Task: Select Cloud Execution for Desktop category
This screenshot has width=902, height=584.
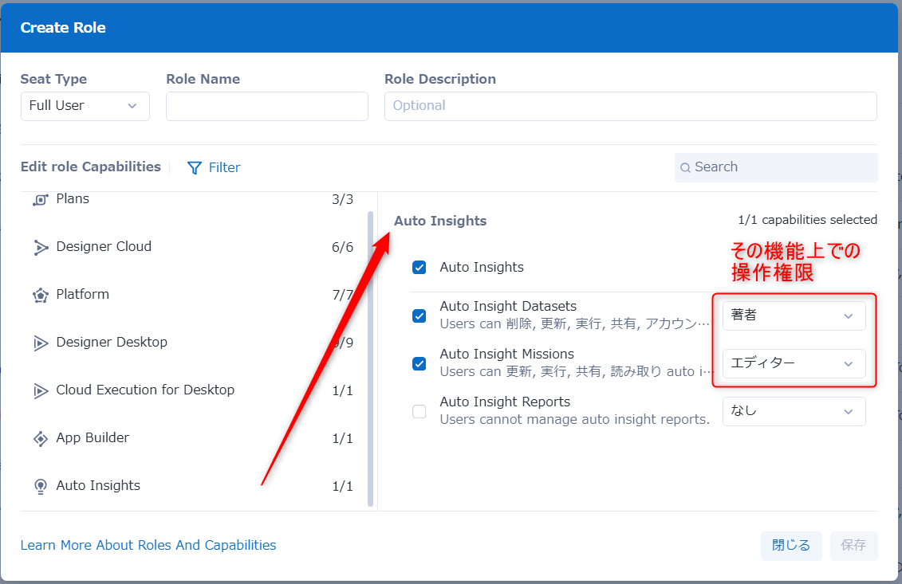Action: pyautogui.click(x=193, y=390)
